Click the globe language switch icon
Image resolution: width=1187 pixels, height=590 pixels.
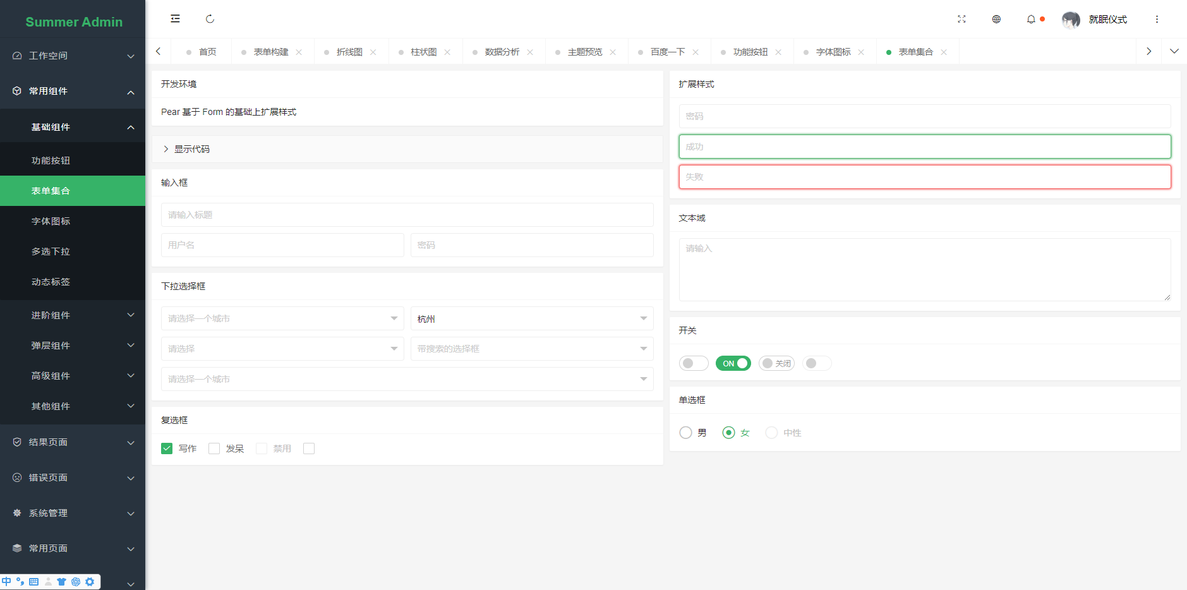[x=996, y=19]
